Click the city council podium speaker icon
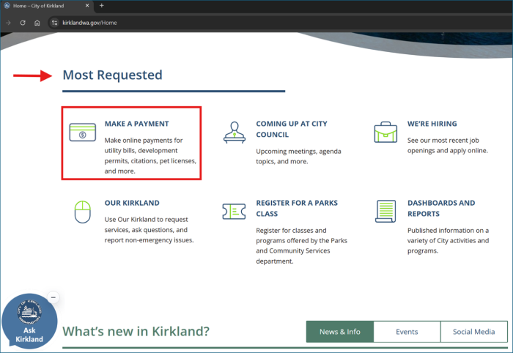The height and width of the screenshot is (353, 513). (x=235, y=133)
